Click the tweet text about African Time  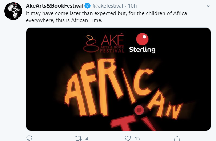(x=106, y=17)
